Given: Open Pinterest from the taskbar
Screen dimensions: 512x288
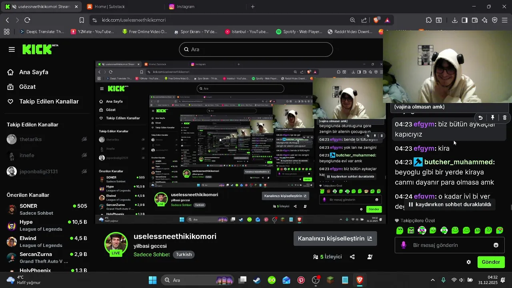Looking at the screenshot, I should [301, 280].
